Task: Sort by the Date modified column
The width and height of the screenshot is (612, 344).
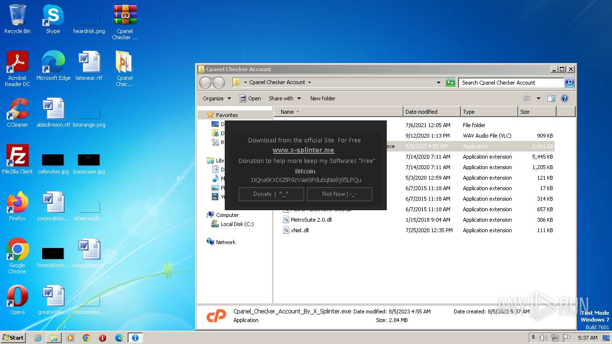Action: (432, 112)
